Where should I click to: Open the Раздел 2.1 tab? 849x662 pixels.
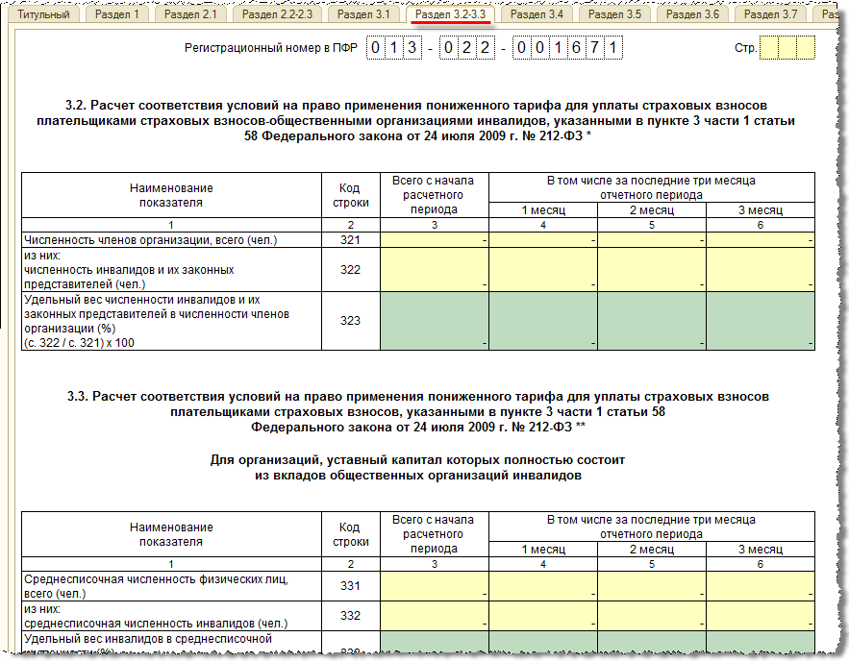tap(190, 14)
